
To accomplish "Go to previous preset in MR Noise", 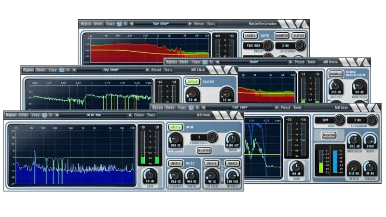I will click(217, 62).
